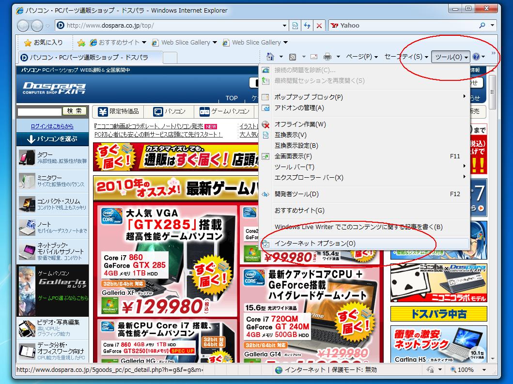Choose 互換表示(V) from the Tools menu
This screenshot has width=513, height=384.
click(x=364, y=135)
